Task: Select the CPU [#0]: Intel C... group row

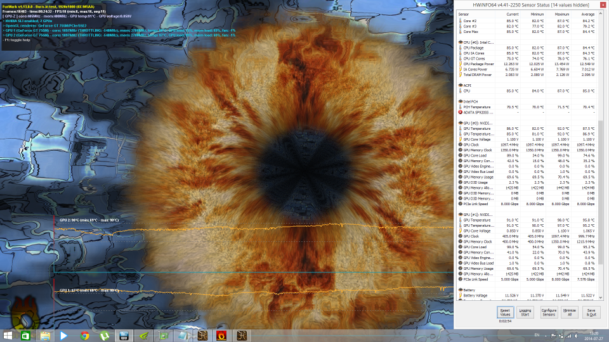Action: pos(527,42)
